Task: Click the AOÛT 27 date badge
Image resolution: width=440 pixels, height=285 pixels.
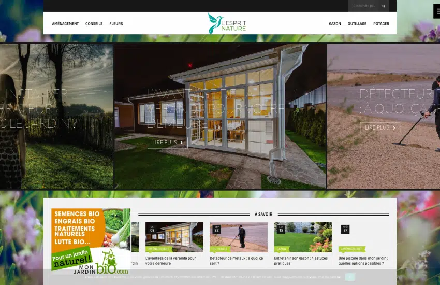Action: [345, 229]
